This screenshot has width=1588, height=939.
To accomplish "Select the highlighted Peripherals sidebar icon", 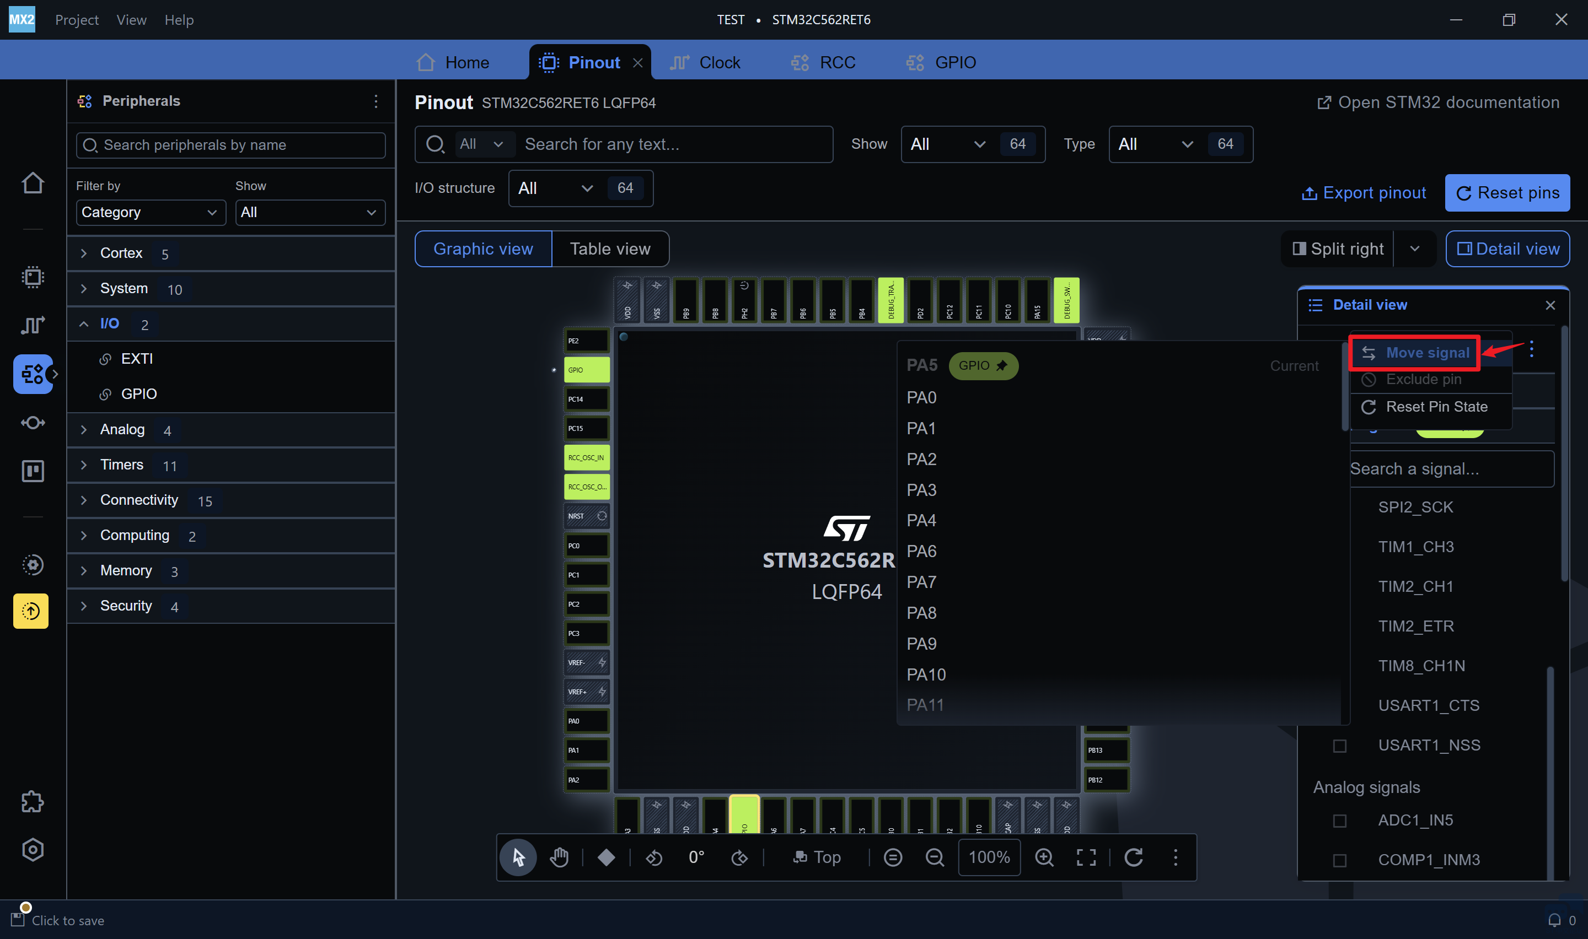I will pyautogui.click(x=33, y=374).
